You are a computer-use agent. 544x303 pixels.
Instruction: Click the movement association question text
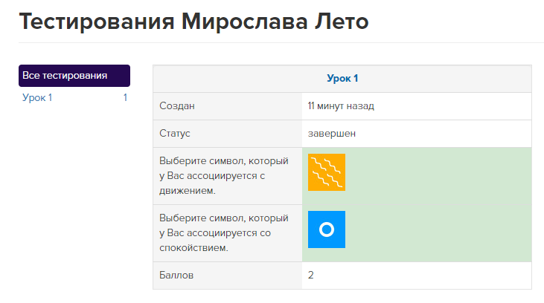224,175
